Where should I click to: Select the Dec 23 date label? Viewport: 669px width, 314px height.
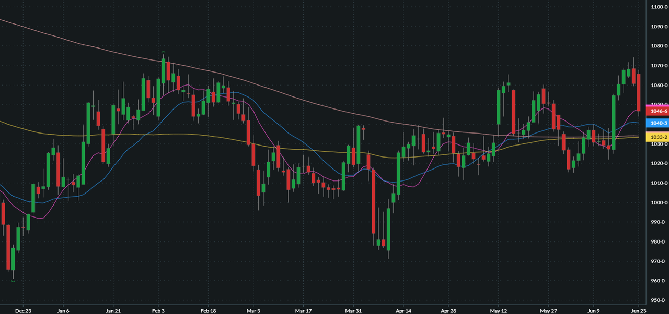pyautogui.click(x=22, y=310)
